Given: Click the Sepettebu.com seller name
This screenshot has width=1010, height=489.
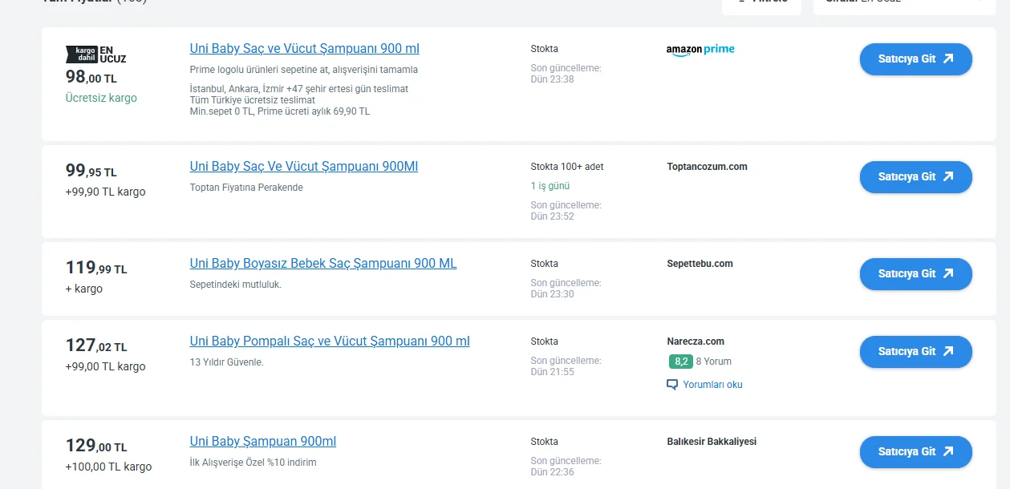Looking at the screenshot, I should click(700, 263).
